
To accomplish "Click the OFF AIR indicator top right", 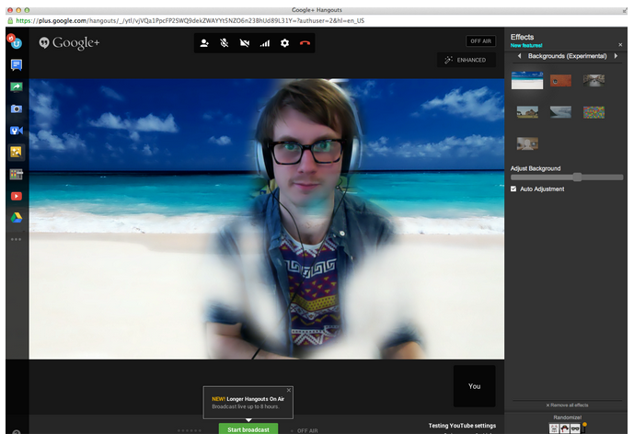I will click(480, 41).
